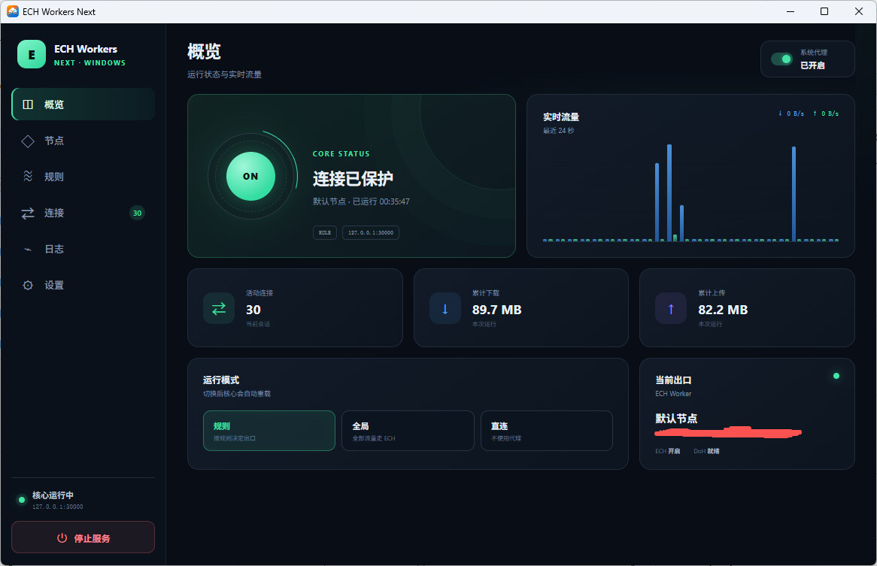This screenshot has width=877, height=566.
Task: Minimize the ECH Workers Next window
Action: pyautogui.click(x=791, y=11)
